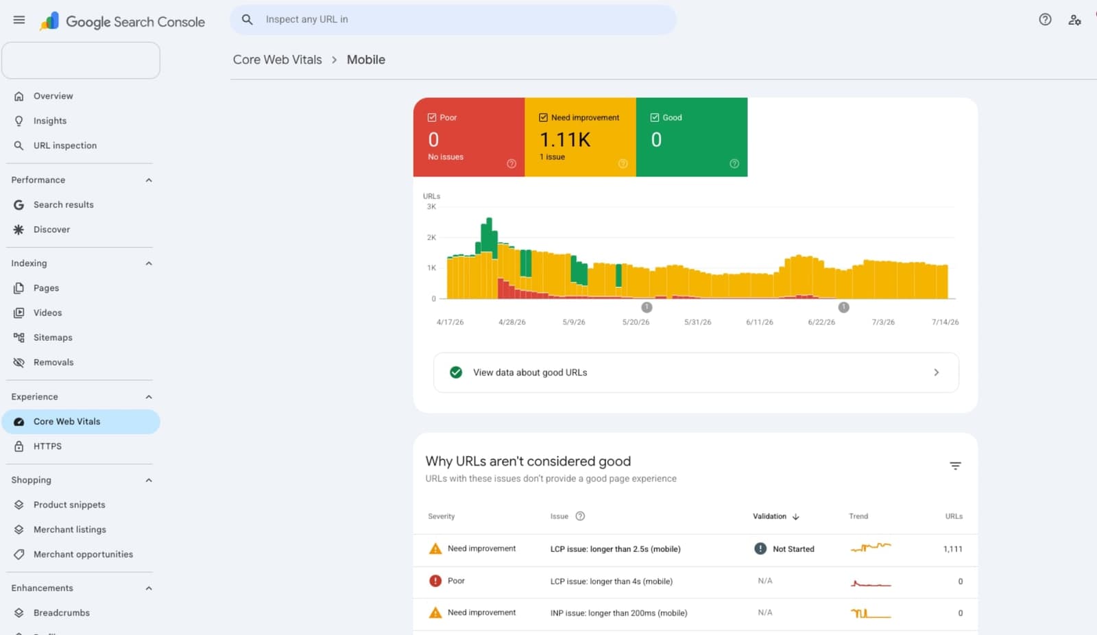Click the Not Started status icon
Screen dimensions: 1097x635
[760, 549]
